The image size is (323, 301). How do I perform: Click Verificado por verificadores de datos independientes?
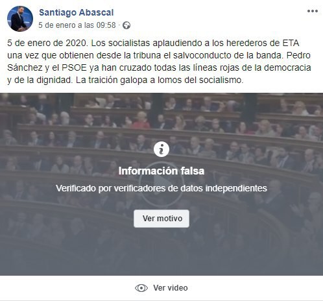pyautogui.click(x=161, y=188)
